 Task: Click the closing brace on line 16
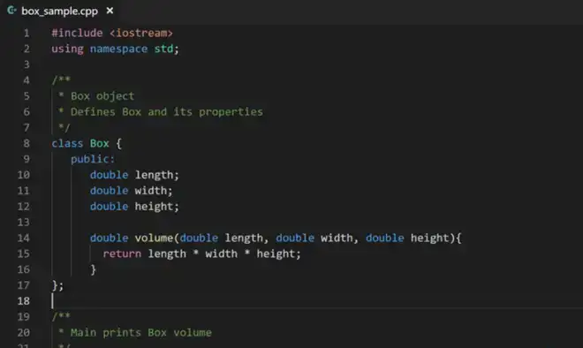tap(93, 269)
